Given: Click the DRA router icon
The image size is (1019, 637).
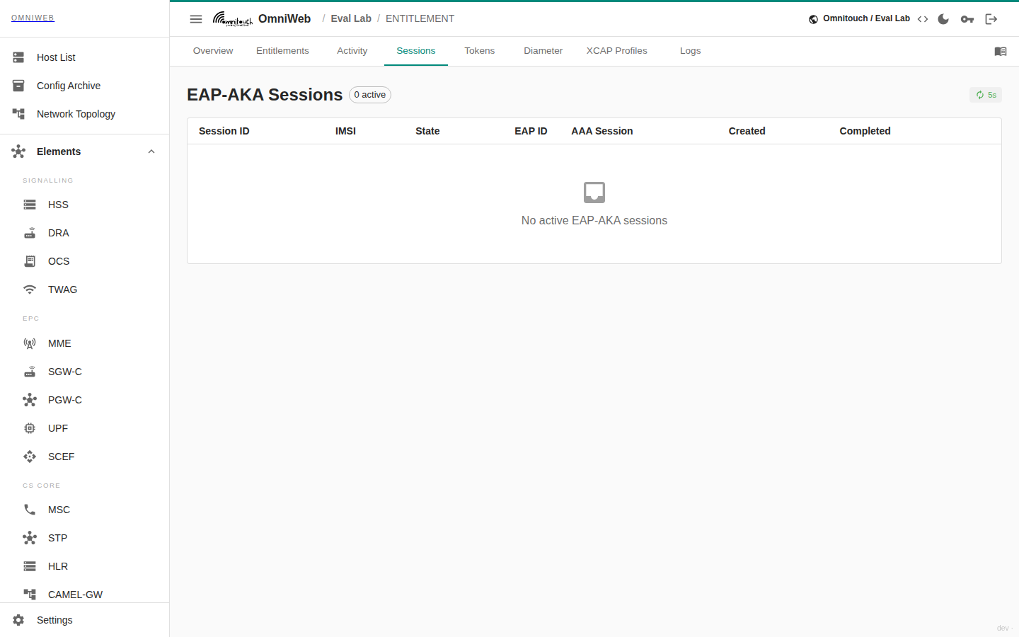Looking at the screenshot, I should (30, 233).
